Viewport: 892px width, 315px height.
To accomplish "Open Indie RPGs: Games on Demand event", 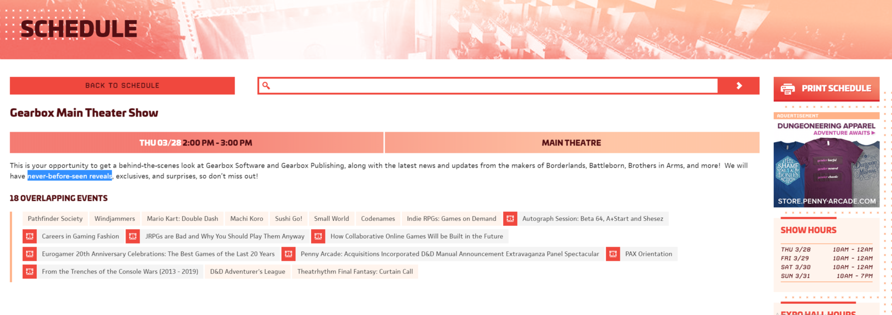I will 452,219.
